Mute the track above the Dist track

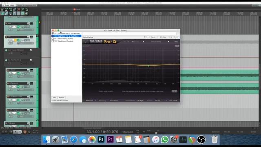(x=13, y=27)
